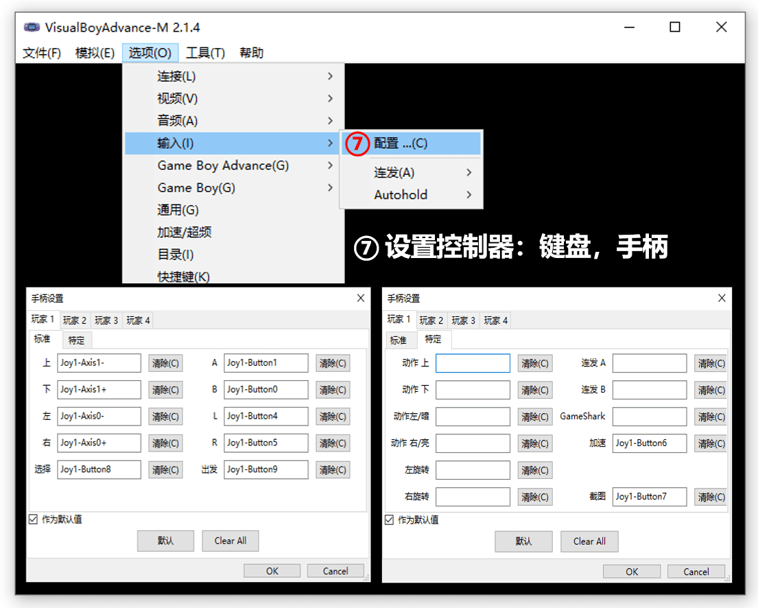Click the 截图 field showing Joy1-Button7
Viewport: 758px width, 608px height.
coord(649,496)
